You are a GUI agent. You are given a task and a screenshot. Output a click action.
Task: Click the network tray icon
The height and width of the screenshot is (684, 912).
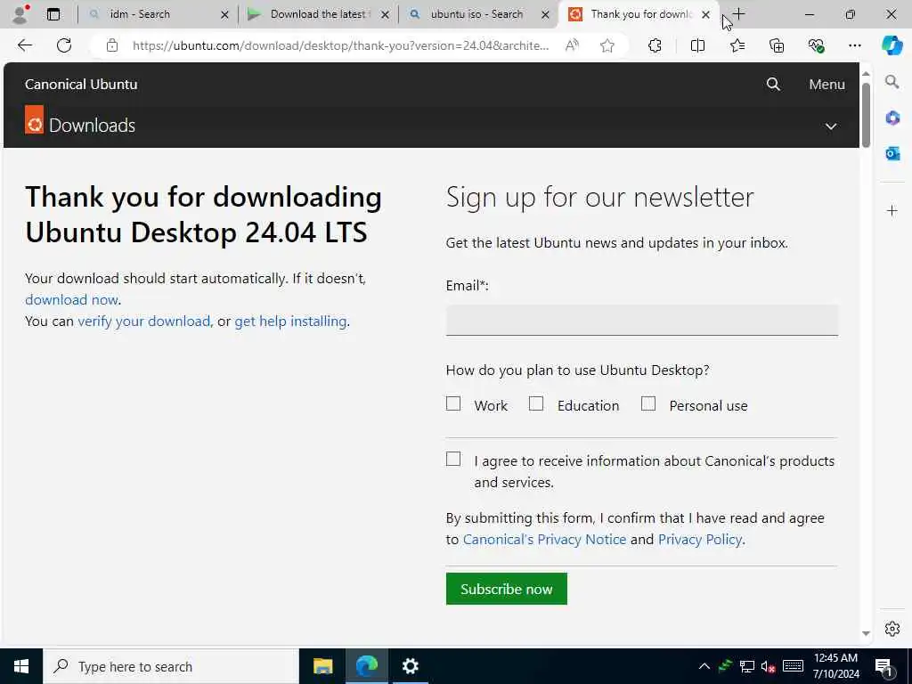click(747, 666)
